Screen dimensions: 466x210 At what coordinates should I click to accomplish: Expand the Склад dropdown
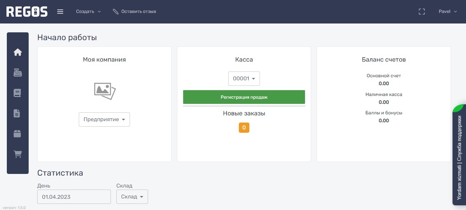coord(132,197)
